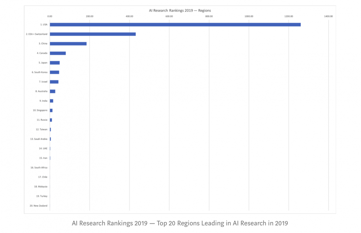Click the EEA + Switzerland bar
361x233 pixels.
pyautogui.click(x=93, y=34)
